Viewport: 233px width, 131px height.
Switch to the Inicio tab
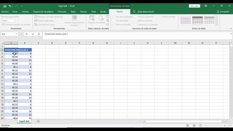coord(15,12)
